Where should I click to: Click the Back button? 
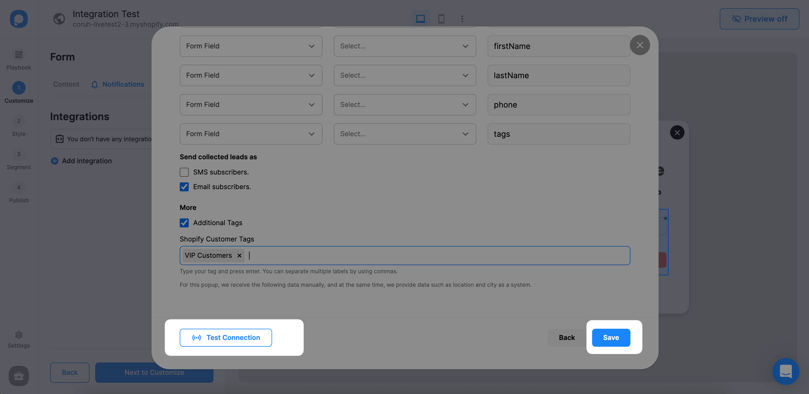(x=566, y=337)
